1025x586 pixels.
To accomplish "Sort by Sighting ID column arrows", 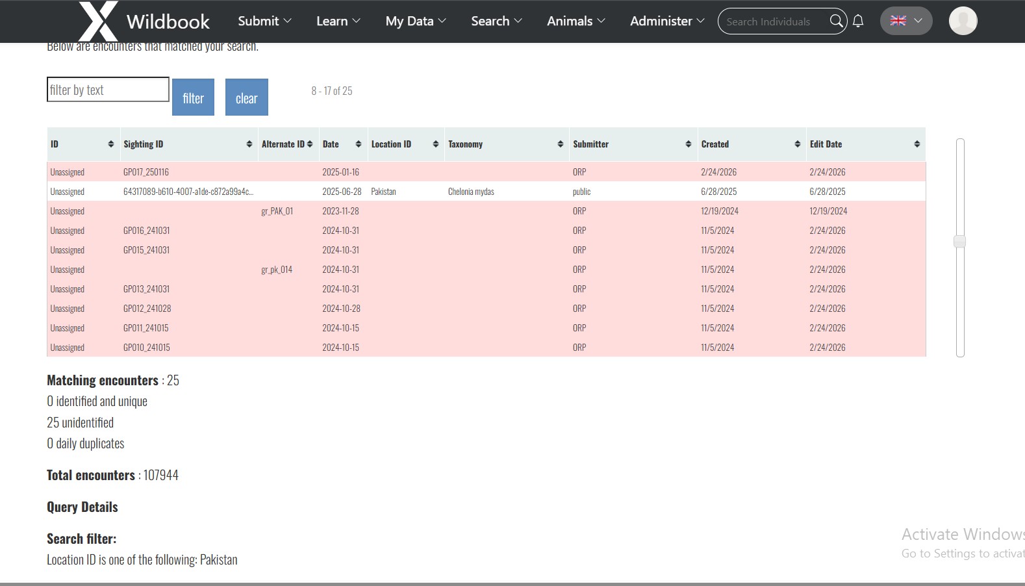I will click(249, 144).
